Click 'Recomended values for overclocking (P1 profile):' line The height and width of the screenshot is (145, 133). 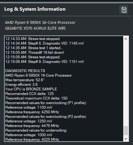46,103
